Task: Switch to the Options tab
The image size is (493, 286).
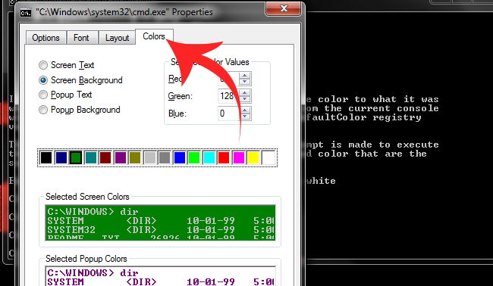Action: coord(46,38)
